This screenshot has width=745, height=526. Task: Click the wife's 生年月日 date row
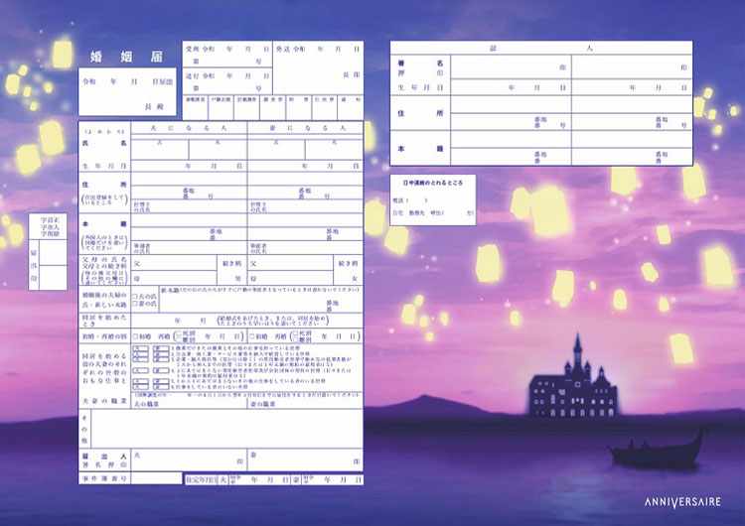point(306,166)
